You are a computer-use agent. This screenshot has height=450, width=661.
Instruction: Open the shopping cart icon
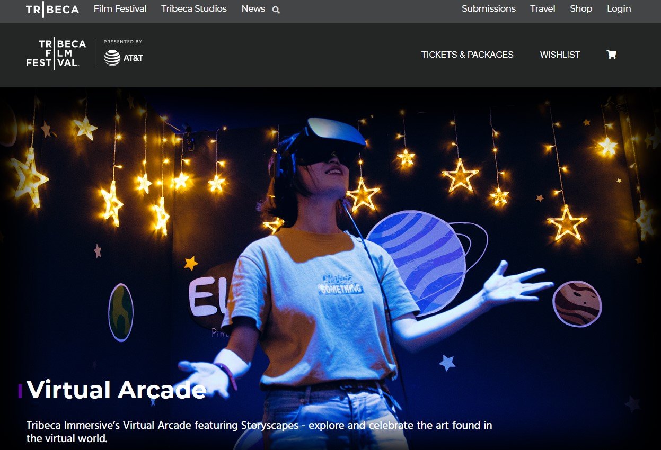click(x=611, y=55)
